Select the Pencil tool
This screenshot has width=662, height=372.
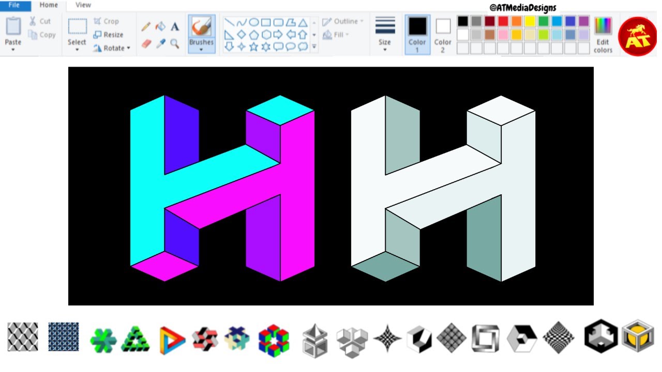point(146,26)
